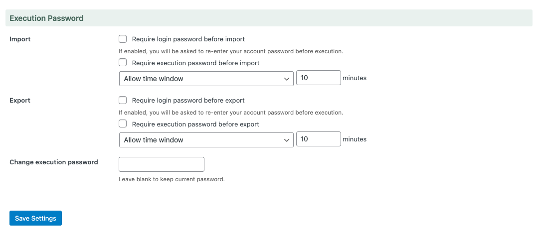The image size is (538, 242).
Task: Click the 'Require login password before import' label text
Action: point(188,39)
